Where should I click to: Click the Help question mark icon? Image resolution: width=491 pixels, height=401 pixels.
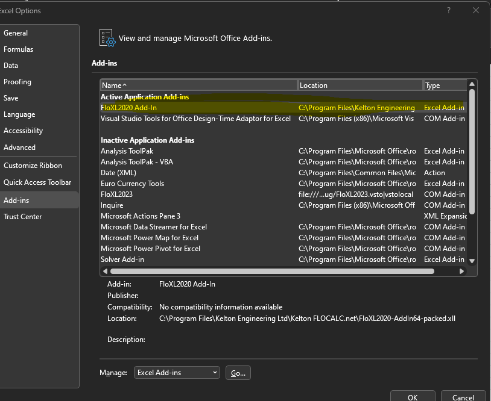[449, 10]
